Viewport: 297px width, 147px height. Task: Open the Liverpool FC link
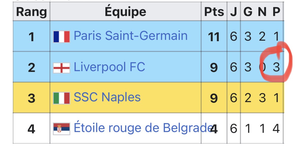tap(109, 67)
